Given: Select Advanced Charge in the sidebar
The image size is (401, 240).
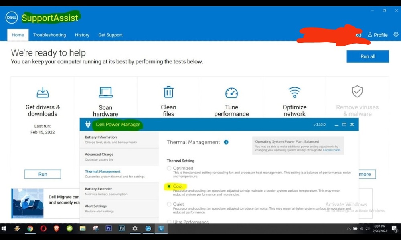Looking at the screenshot, I should (x=119, y=157).
